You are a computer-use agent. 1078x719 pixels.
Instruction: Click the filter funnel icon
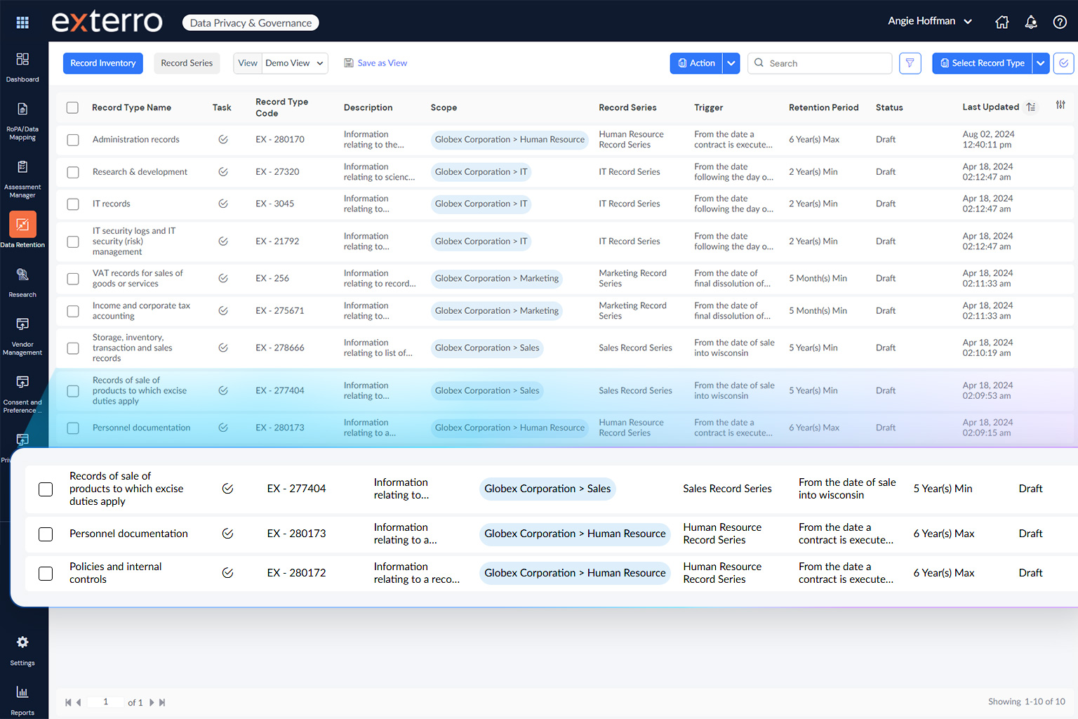910,63
